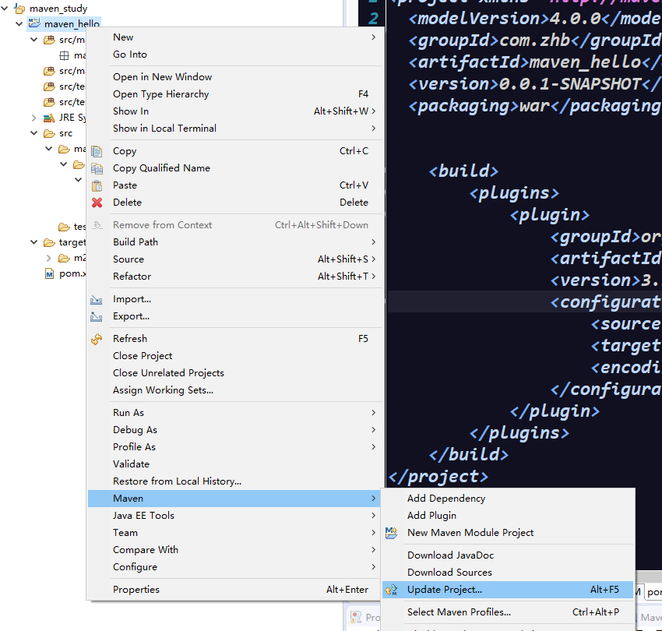662x631 pixels.
Task: Select the maven_hello project in tree
Action: pyautogui.click(x=72, y=24)
